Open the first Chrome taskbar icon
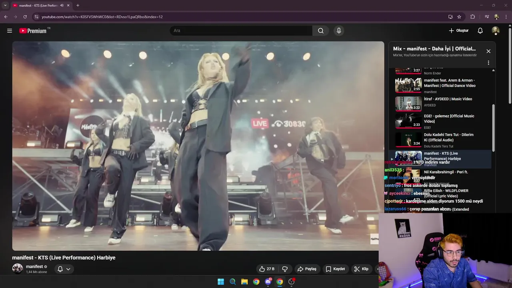 (x=256, y=282)
